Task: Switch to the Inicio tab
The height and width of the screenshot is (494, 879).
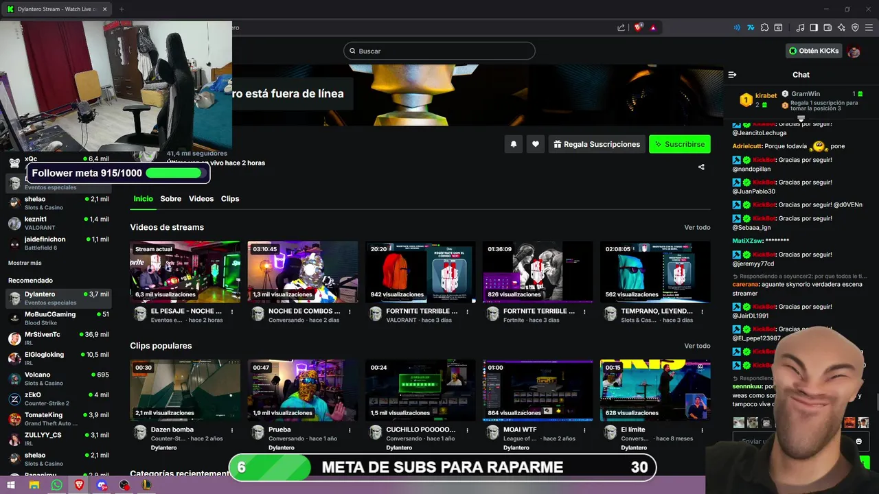Action: point(143,198)
